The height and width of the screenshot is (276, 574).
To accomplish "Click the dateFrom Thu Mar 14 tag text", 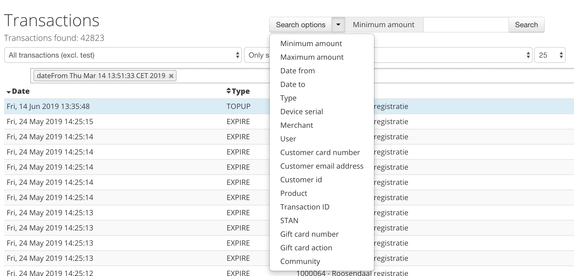I will pyautogui.click(x=101, y=76).
